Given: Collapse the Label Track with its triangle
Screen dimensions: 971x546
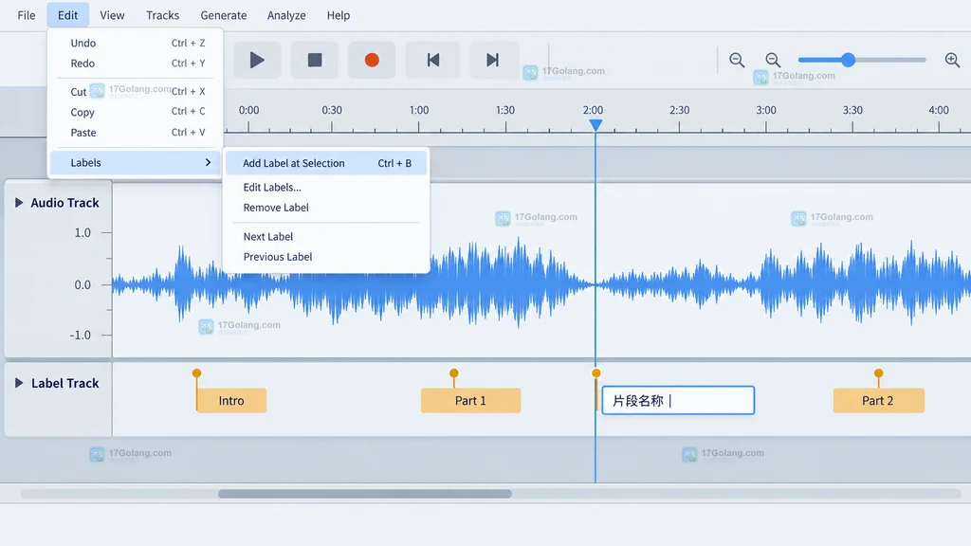Looking at the screenshot, I should 19,383.
